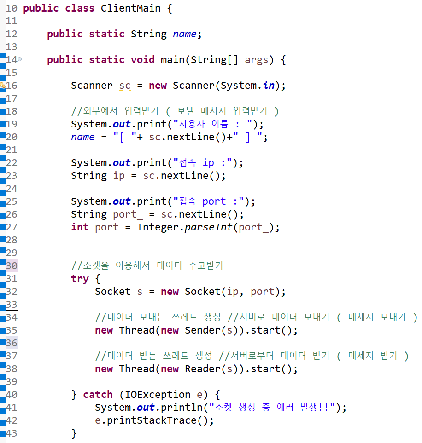This screenshot has width=422, height=443.
Task: Click the comment on line 37 about Reader thread
Action: click(252, 356)
